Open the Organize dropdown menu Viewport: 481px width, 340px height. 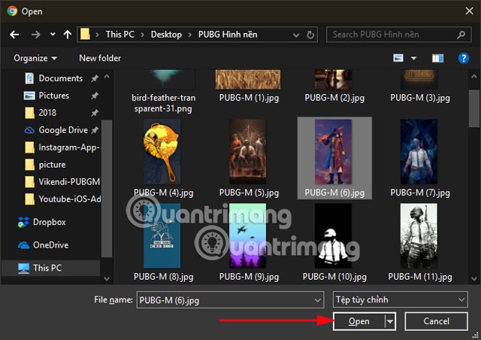pos(35,58)
